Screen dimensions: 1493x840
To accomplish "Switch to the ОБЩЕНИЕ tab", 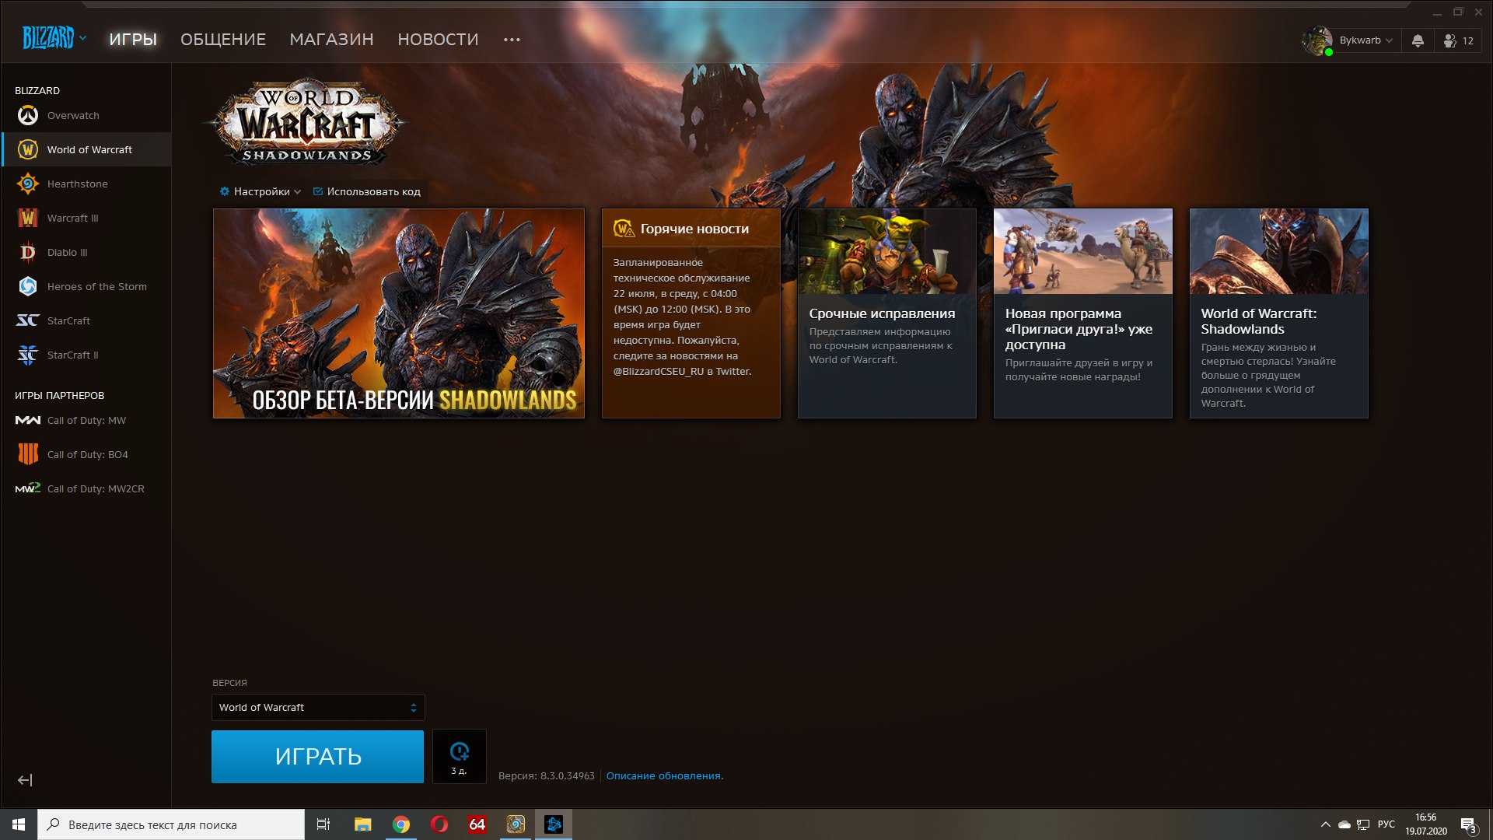I will point(223,40).
